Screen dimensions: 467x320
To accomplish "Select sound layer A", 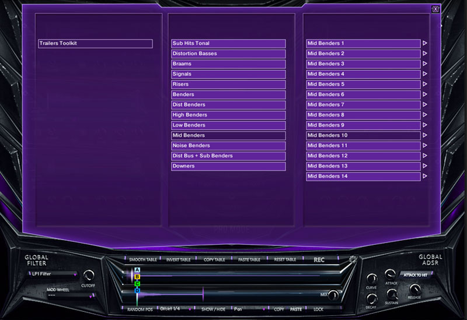I will (137, 270).
